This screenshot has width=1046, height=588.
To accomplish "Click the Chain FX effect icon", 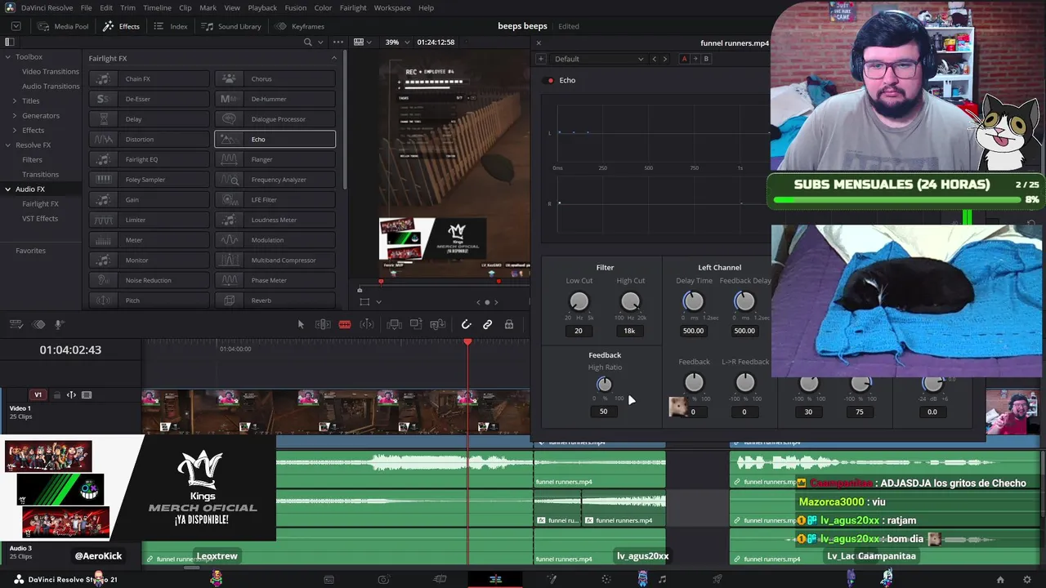I will click(103, 79).
